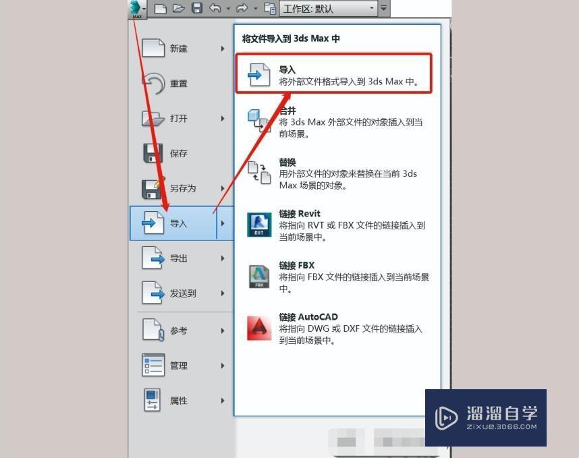Expand the submenu arrow next to 另存为
The image size is (579, 458).
(223, 188)
